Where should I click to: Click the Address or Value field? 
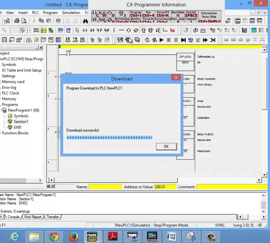165,187
